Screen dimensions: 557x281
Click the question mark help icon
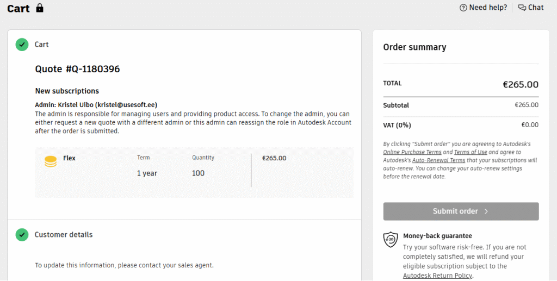tap(463, 8)
